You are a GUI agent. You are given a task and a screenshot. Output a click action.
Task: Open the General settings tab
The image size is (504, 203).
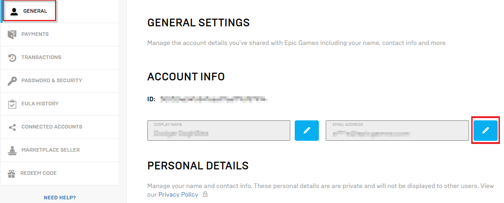click(35, 11)
